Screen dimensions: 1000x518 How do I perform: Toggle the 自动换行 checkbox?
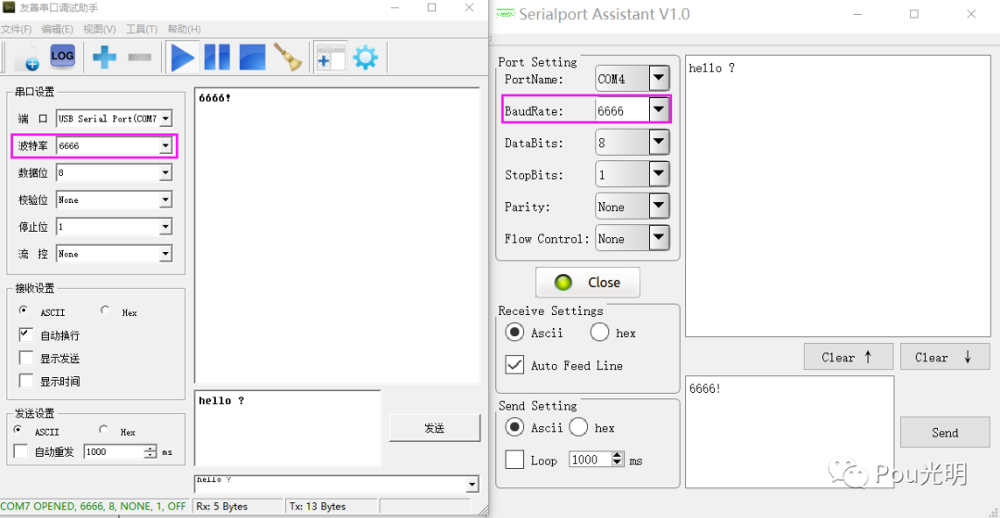coord(26,335)
